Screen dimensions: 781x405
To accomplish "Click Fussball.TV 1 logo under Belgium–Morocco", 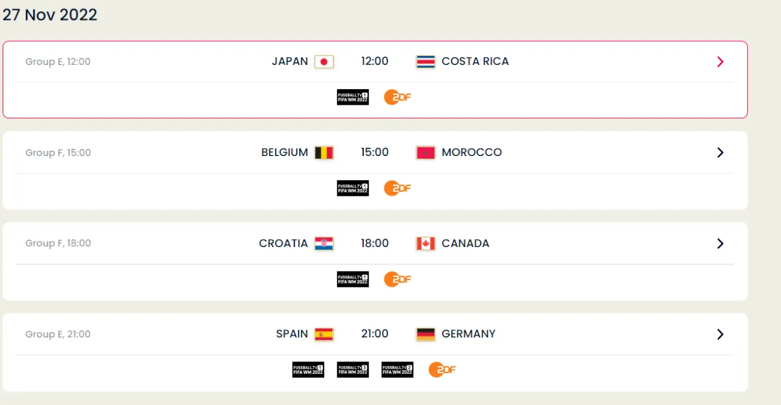I will [x=353, y=189].
